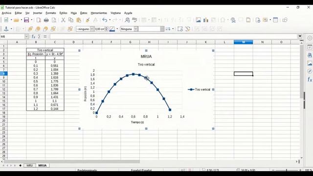Open the Open-file recent documents arrow
The height and width of the screenshot is (176, 313).
(x=22, y=20)
